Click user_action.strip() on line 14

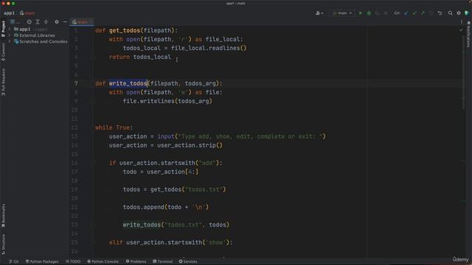click(190, 146)
